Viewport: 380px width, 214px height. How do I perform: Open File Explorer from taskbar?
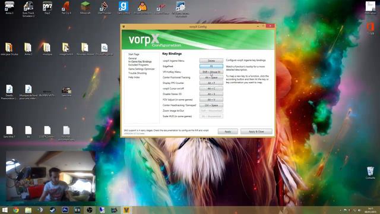click(x=28, y=210)
